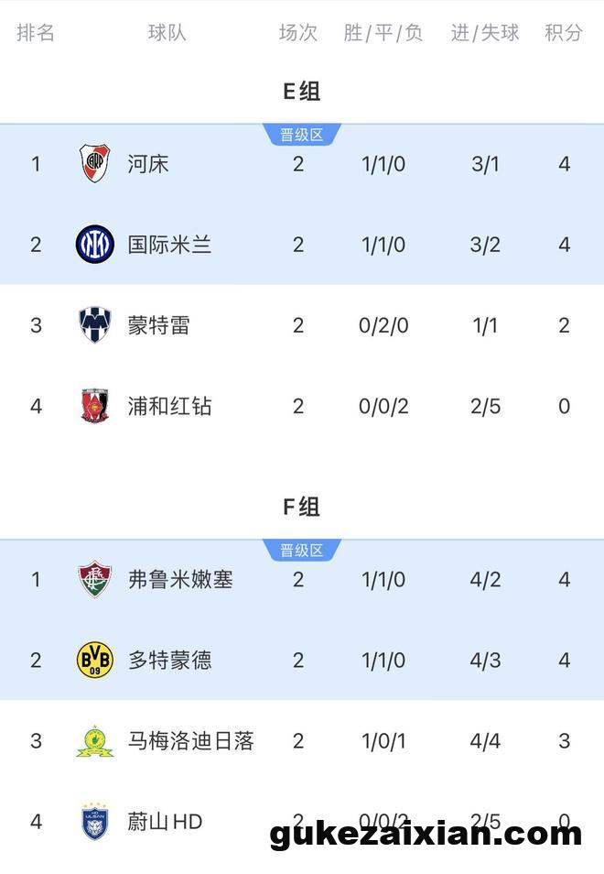
Task: Click the Fluminense team crest
Action: click(x=94, y=579)
